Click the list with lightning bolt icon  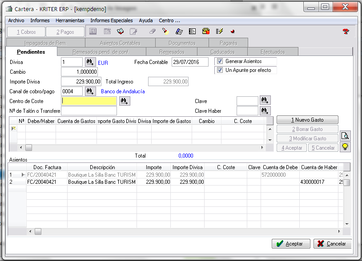(219, 32)
